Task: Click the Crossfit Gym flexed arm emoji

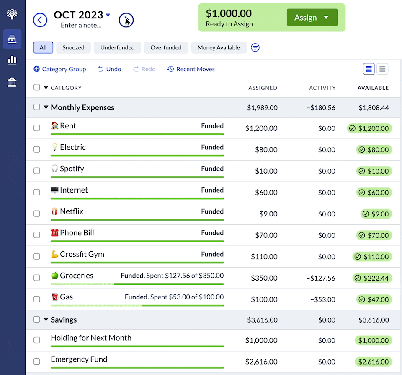Action: click(x=54, y=254)
